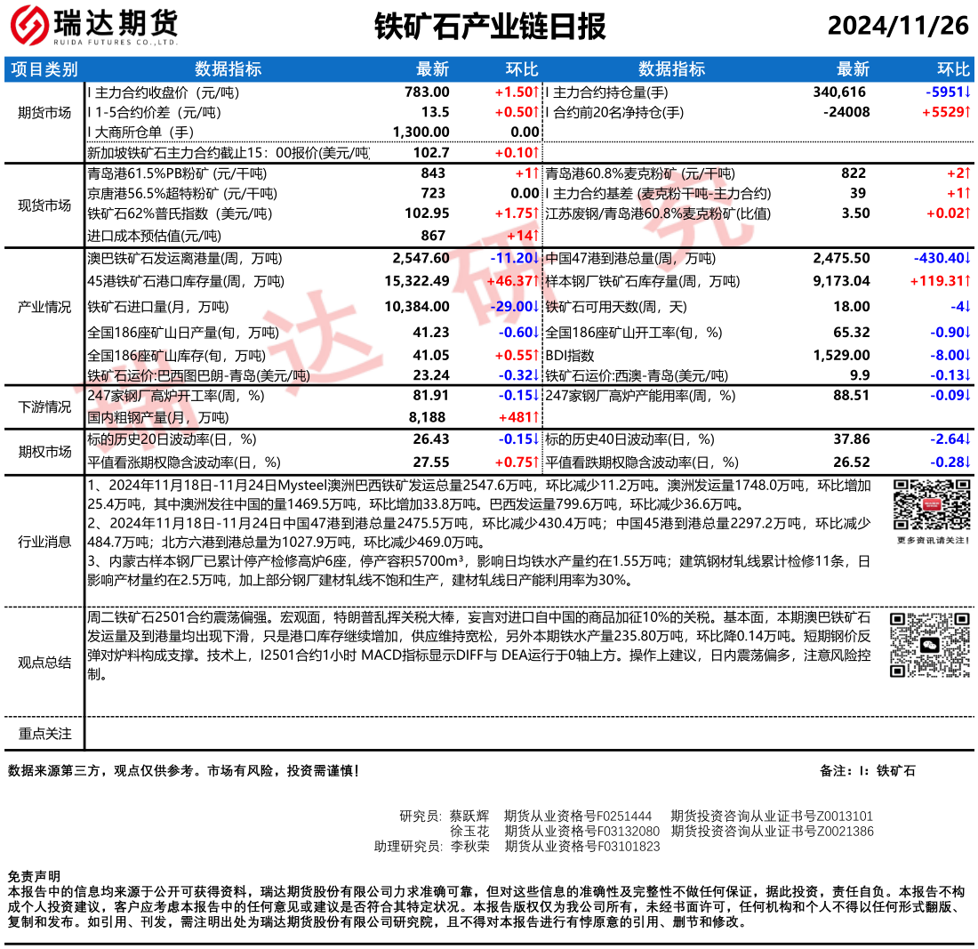The width and height of the screenshot is (978, 949).
Task: Click the row label 澳巴铁矿石发运离港量
Action: pyautogui.click(x=185, y=259)
